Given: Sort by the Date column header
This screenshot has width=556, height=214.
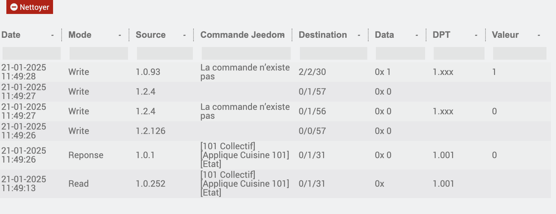Looking at the screenshot, I should (11, 35).
